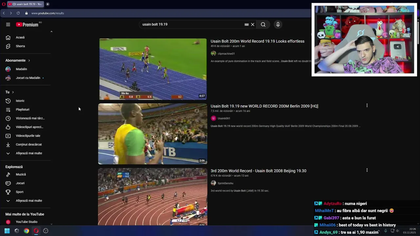
Task: Open the YouTube hamburger guide menu
Action: (8, 25)
